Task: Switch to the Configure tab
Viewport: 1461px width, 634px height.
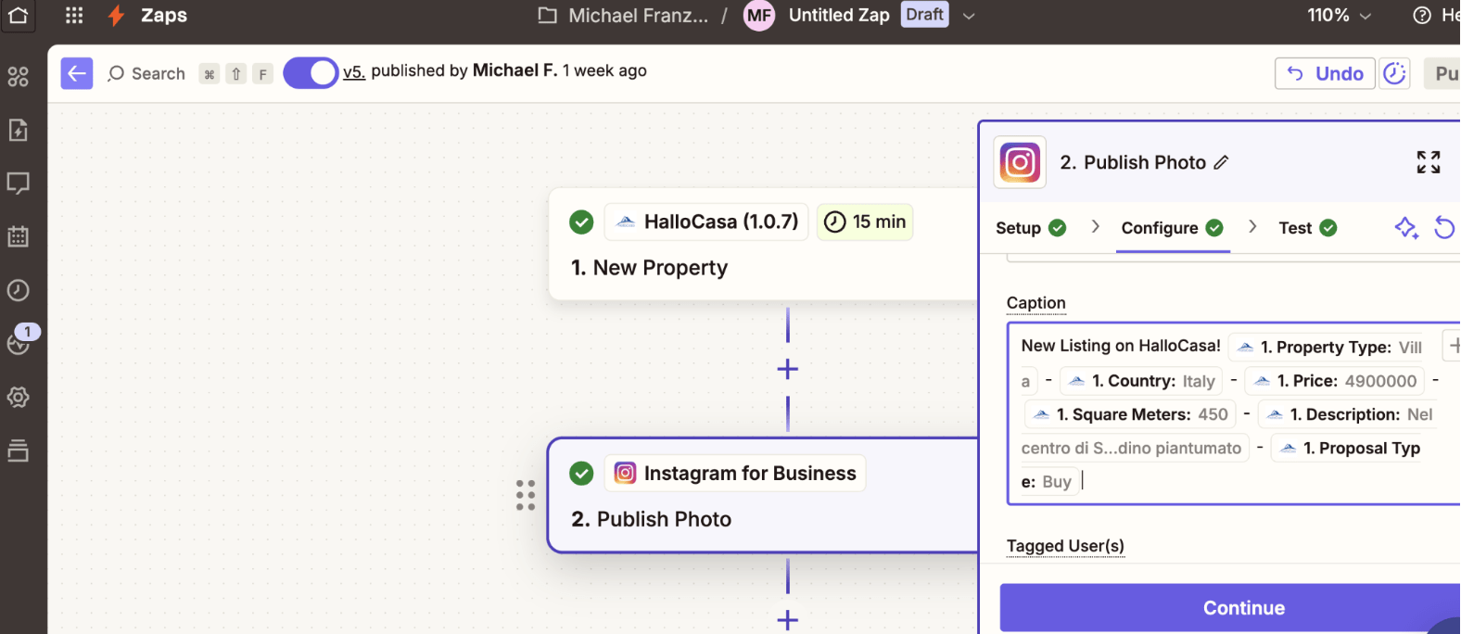Action: [x=1173, y=228]
